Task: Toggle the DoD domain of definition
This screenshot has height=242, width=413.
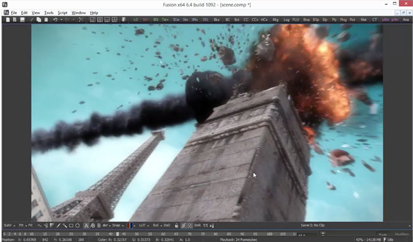Action: [167, 225]
